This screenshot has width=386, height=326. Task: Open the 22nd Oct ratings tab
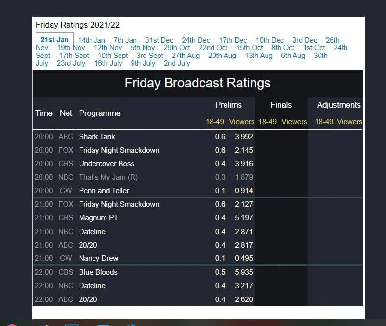213,48
